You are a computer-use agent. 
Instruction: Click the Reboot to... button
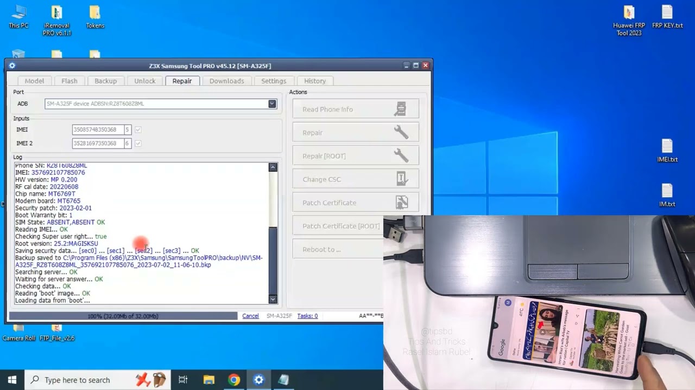point(338,249)
